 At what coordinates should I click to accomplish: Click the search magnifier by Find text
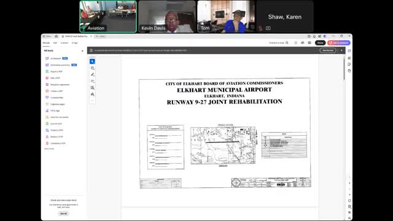pyautogui.click(x=287, y=43)
